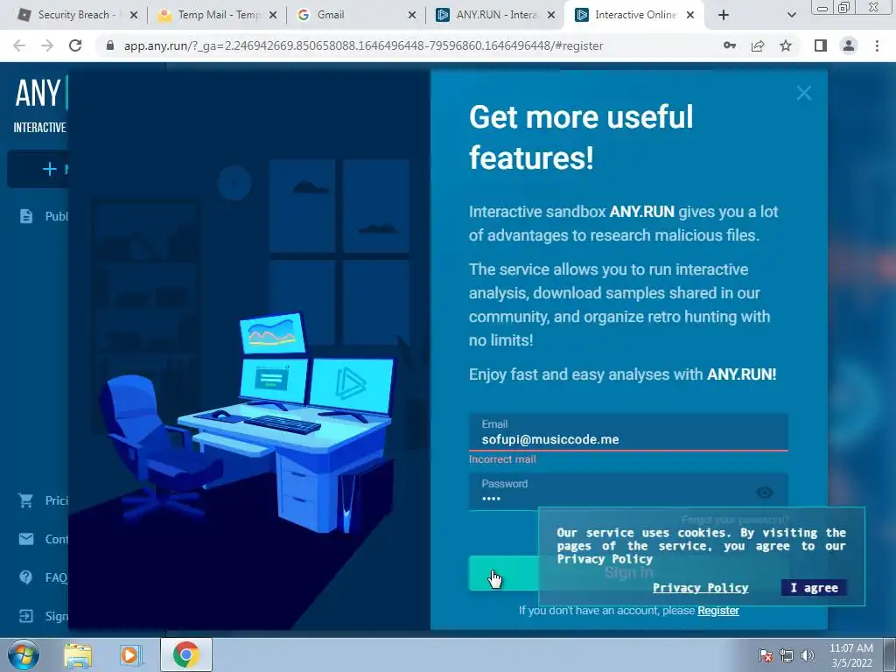View site security lock info
The width and height of the screenshot is (896, 672).
(110, 45)
